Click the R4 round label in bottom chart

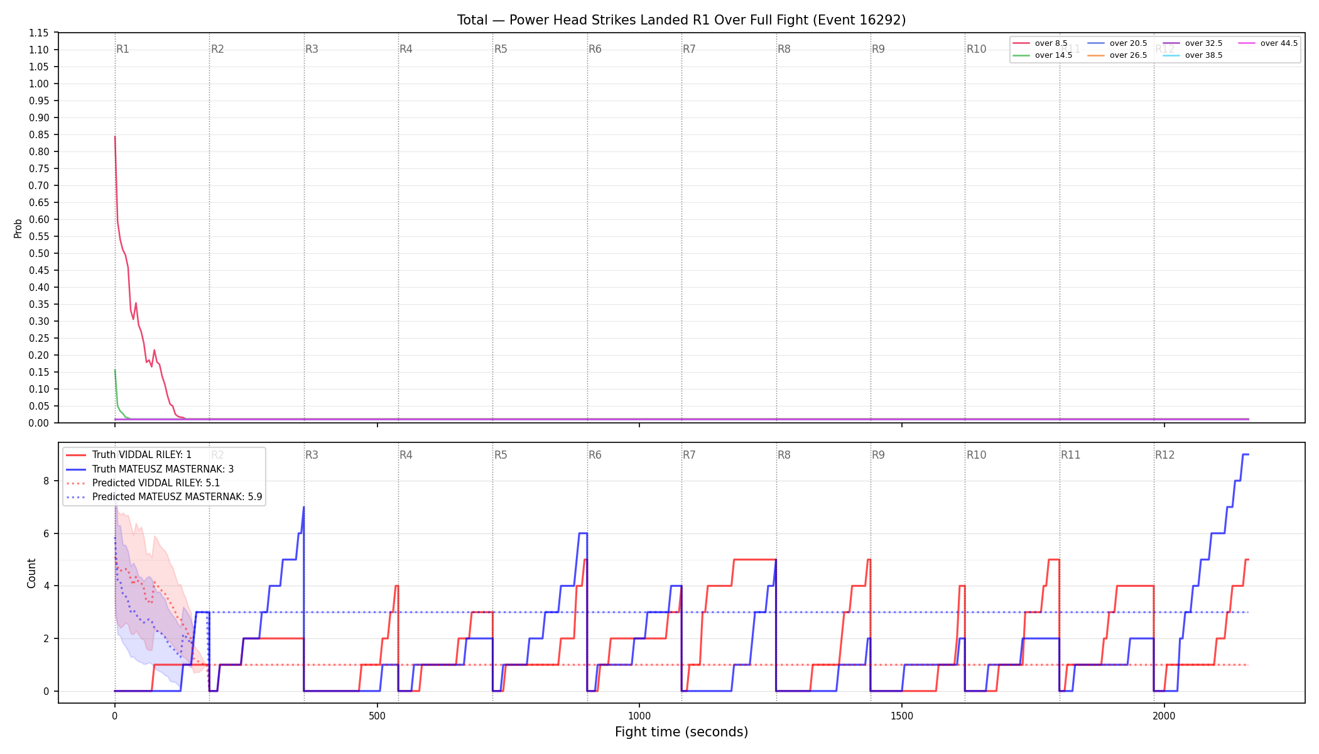click(x=406, y=455)
